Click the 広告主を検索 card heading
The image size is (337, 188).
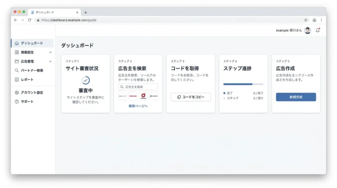click(132, 68)
